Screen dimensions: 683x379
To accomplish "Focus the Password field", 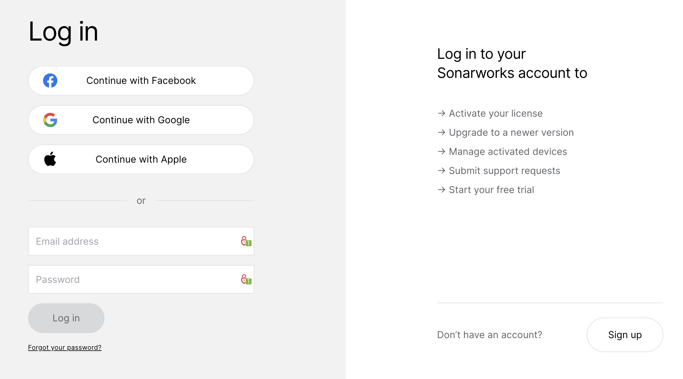I will coord(141,279).
